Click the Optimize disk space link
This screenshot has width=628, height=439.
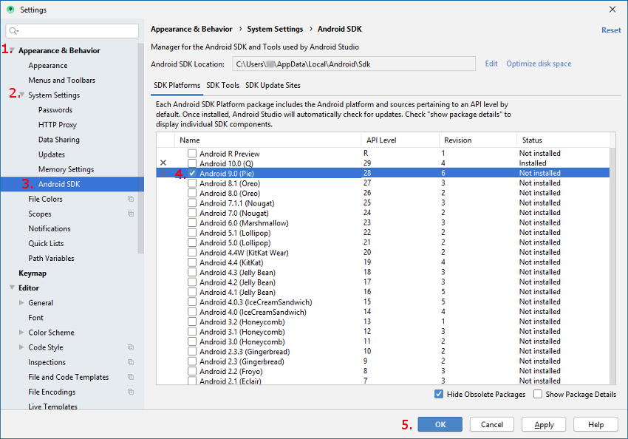pyautogui.click(x=539, y=64)
